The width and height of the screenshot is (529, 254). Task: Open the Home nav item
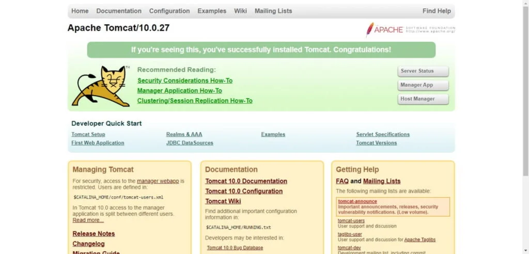(80, 11)
